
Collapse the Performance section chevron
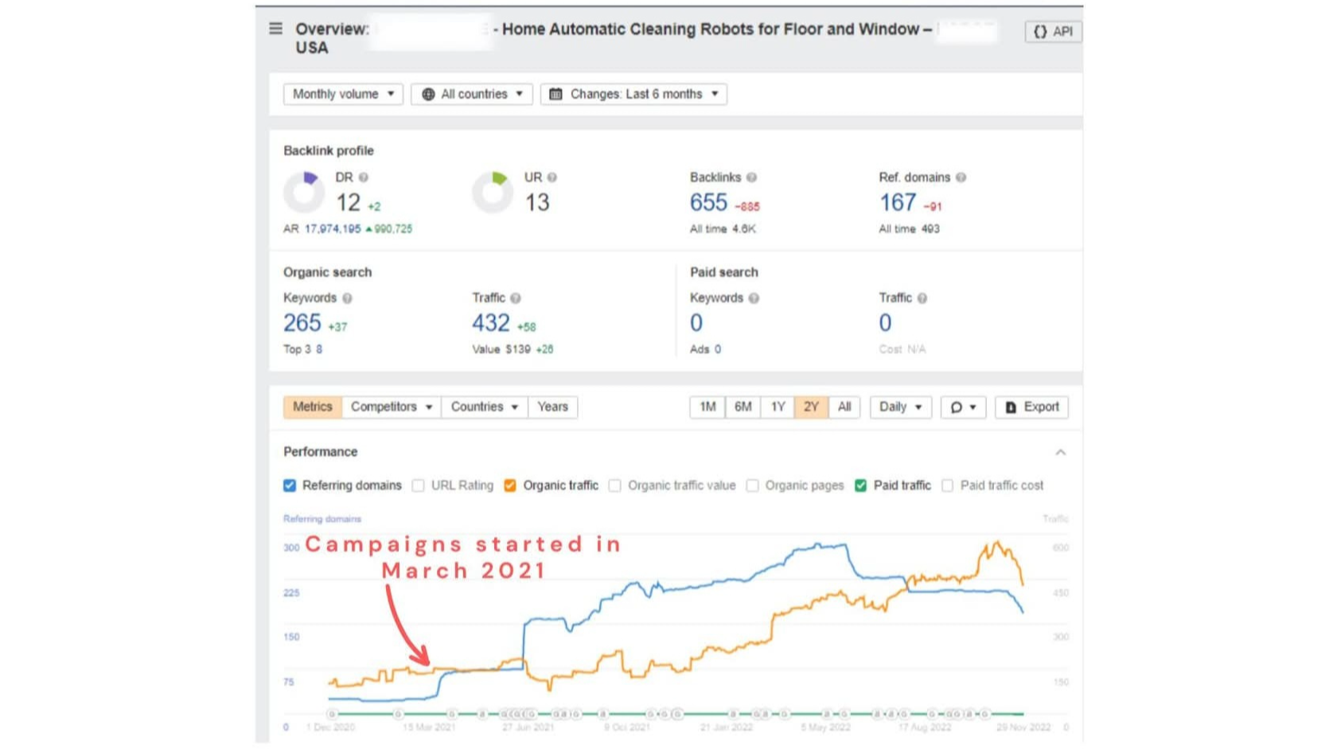(1060, 452)
